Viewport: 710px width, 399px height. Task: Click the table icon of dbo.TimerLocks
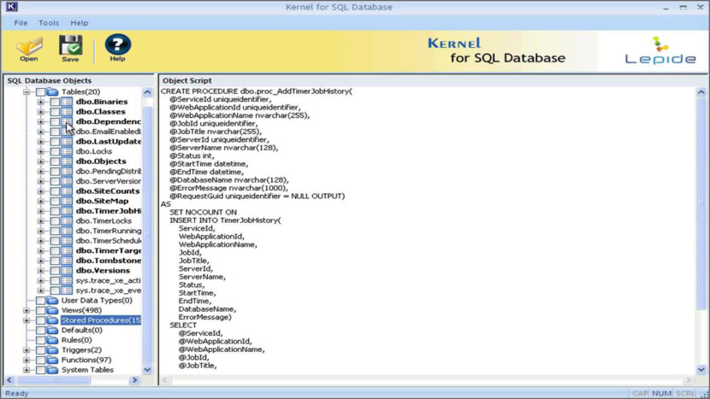(x=67, y=221)
